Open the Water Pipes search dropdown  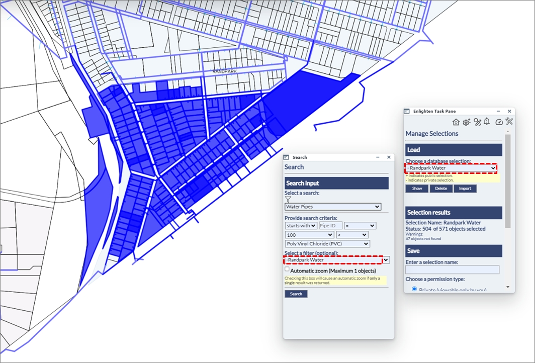click(x=332, y=207)
